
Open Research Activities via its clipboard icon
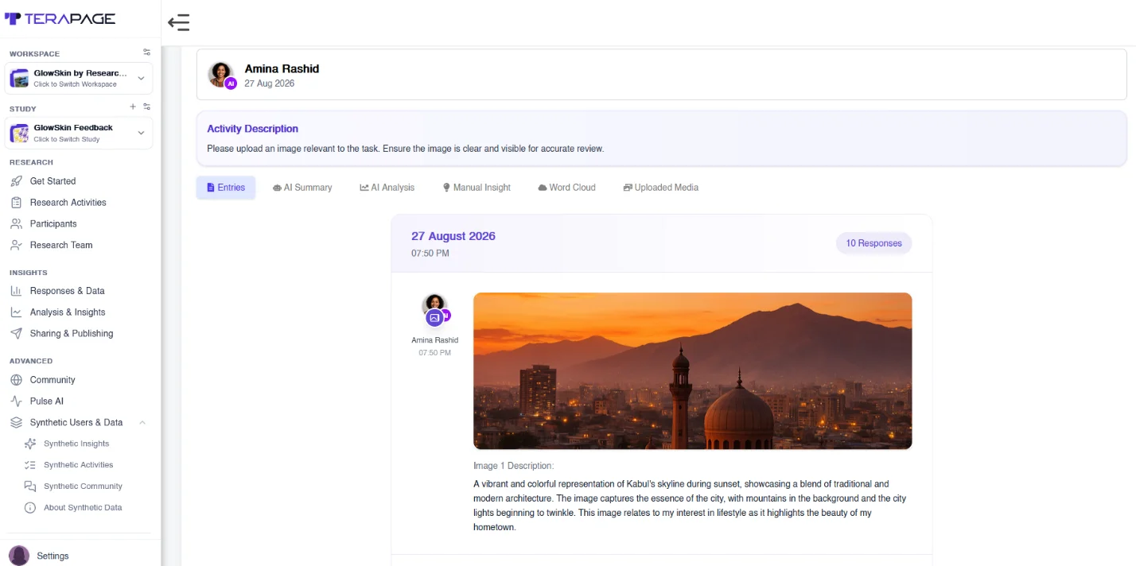[x=16, y=203]
